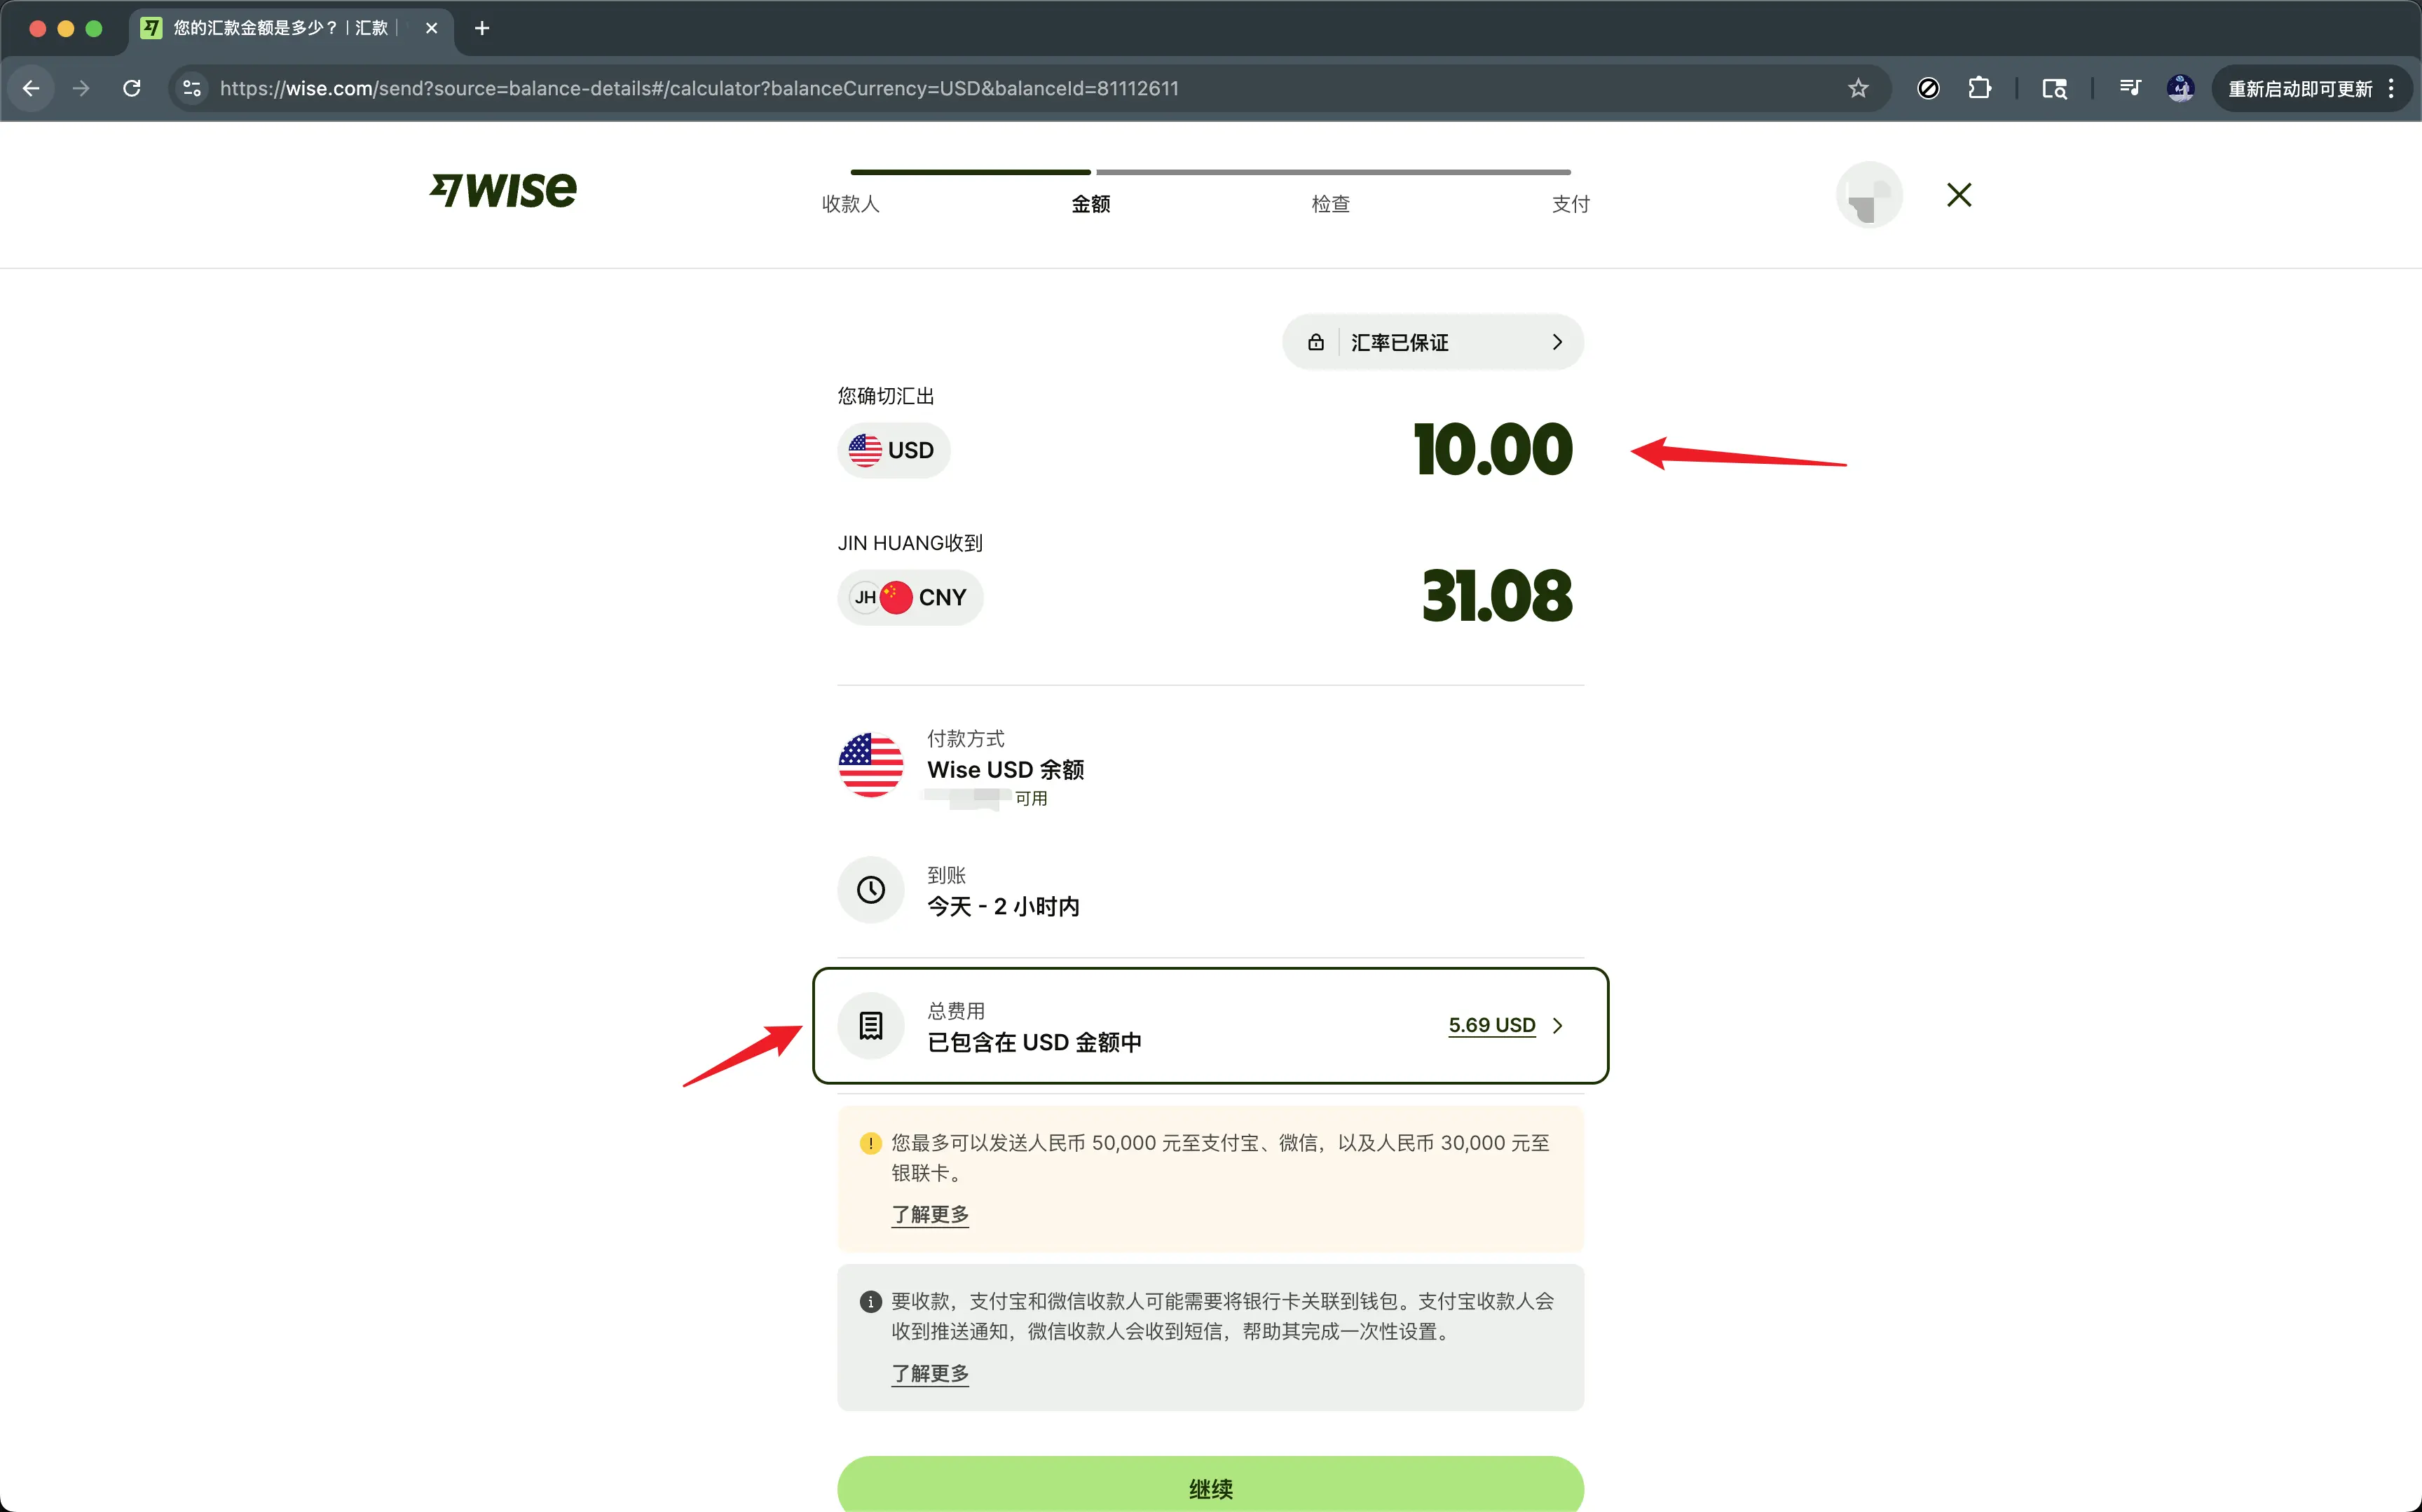The width and height of the screenshot is (2422, 1512).
Task: Open the profile avatar menu
Action: [1868, 195]
